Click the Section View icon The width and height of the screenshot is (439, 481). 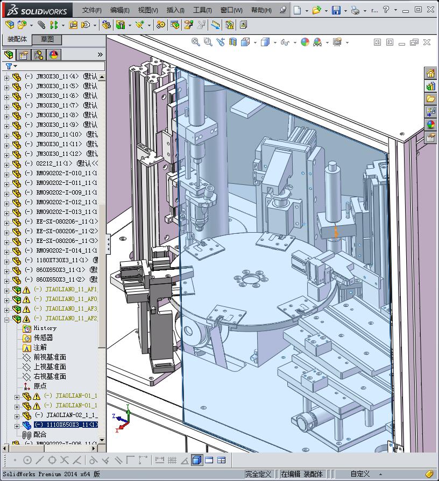click(x=233, y=42)
